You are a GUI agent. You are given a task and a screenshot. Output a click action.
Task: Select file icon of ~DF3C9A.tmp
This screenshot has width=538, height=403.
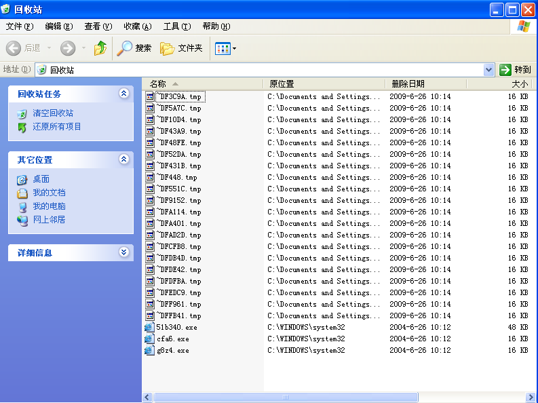click(150, 97)
